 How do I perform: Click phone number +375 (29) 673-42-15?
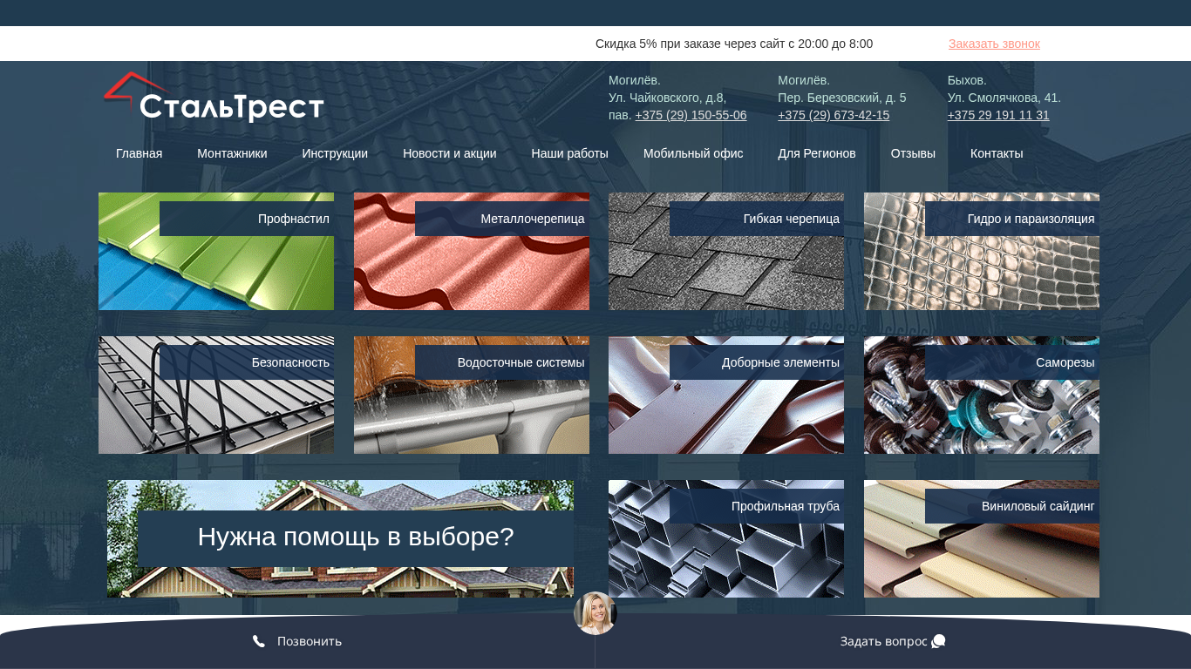834,115
